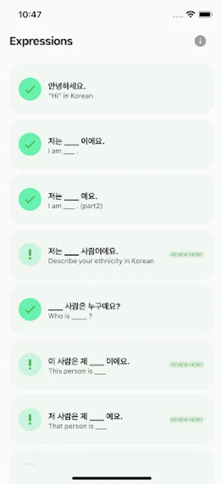Click REVIEW NOW! on That person is

pos(186,420)
